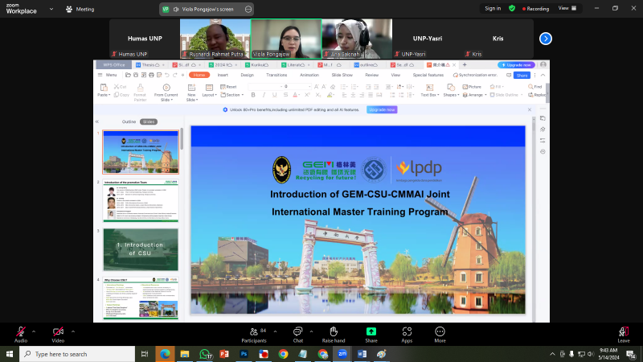Image resolution: width=643 pixels, height=362 pixels.
Task: Collapse the slide panel with double chevron
Action: pyautogui.click(x=97, y=121)
